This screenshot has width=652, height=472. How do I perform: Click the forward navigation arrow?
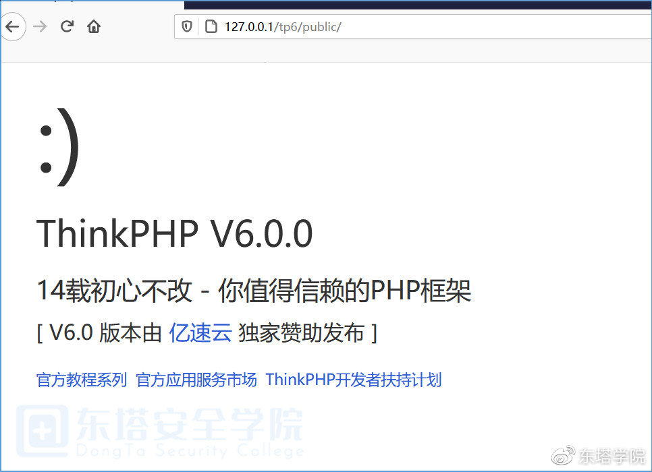(40, 27)
